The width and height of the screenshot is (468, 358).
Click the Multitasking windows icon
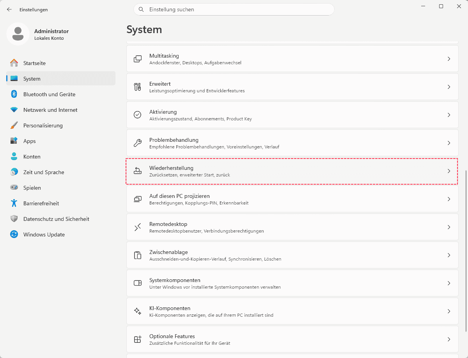click(137, 59)
